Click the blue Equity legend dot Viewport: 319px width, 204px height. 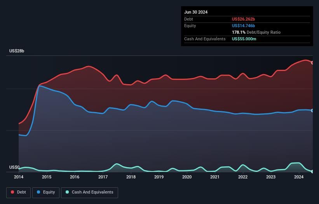click(38, 192)
